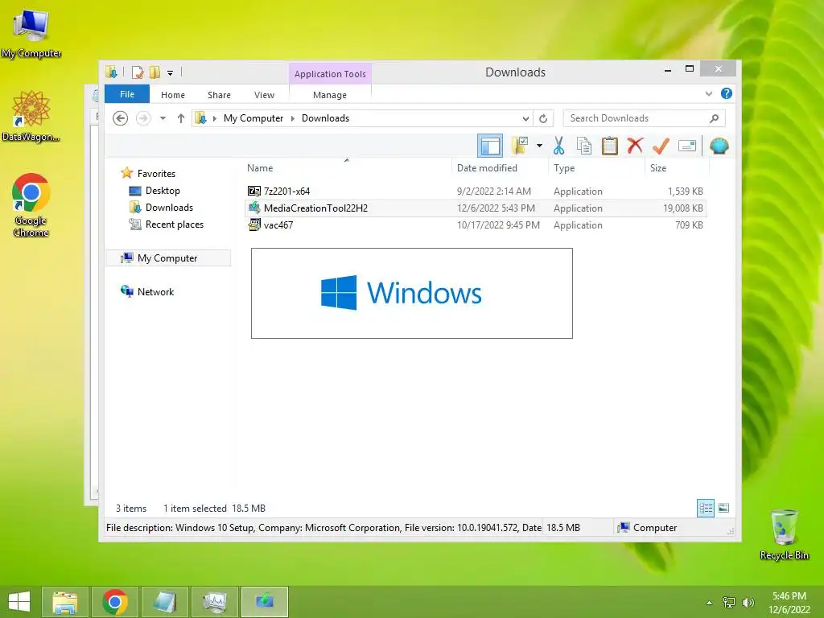This screenshot has width=824, height=618.
Task: Click the Classic Shell seashell icon
Action: (719, 146)
